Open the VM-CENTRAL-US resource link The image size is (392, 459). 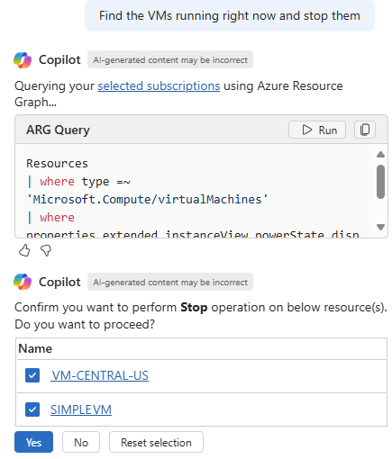point(100,375)
